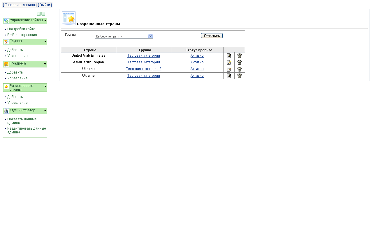
Task: Delete the last Ukraine row rule
Action: 240,76
